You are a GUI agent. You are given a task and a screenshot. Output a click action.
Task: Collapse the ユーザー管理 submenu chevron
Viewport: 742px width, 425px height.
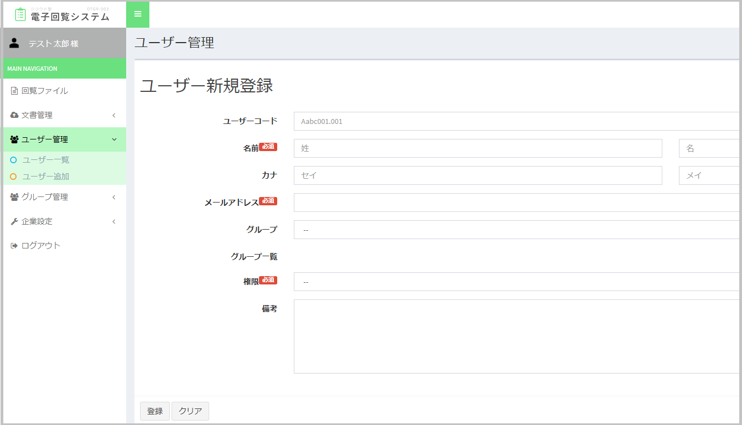point(114,139)
